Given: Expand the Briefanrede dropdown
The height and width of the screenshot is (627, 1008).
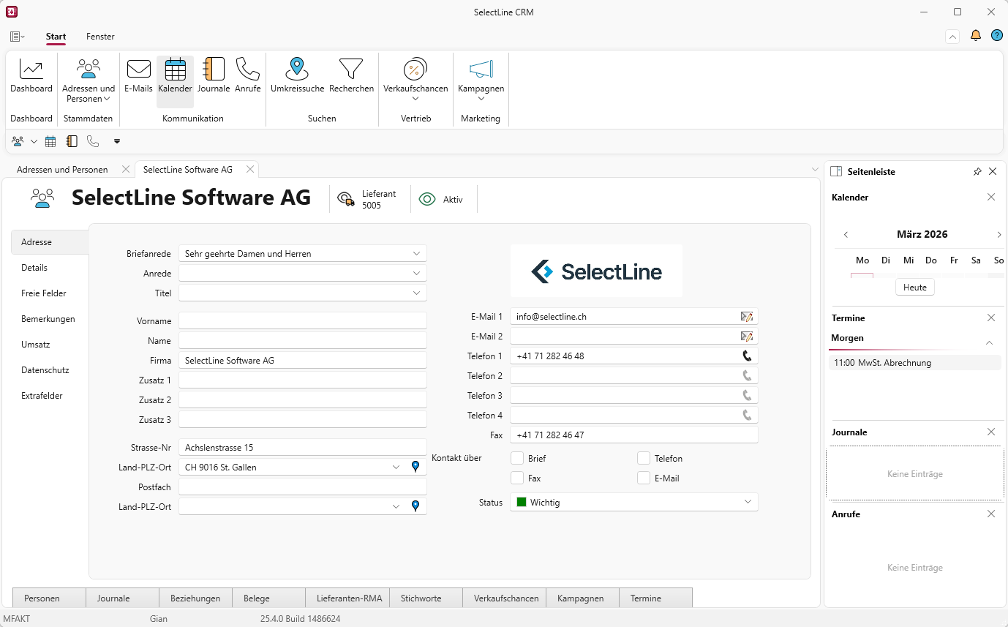Looking at the screenshot, I should click(x=416, y=254).
